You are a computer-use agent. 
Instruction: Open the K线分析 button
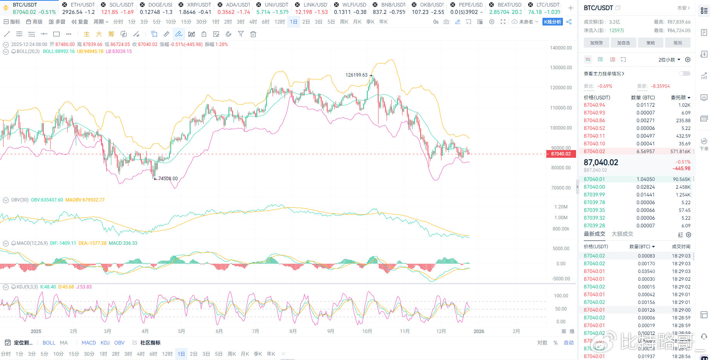552,22
